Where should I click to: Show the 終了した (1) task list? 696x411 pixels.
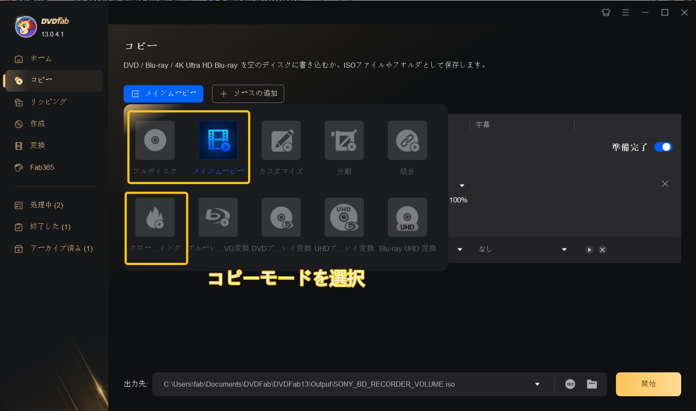[x=54, y=227]
